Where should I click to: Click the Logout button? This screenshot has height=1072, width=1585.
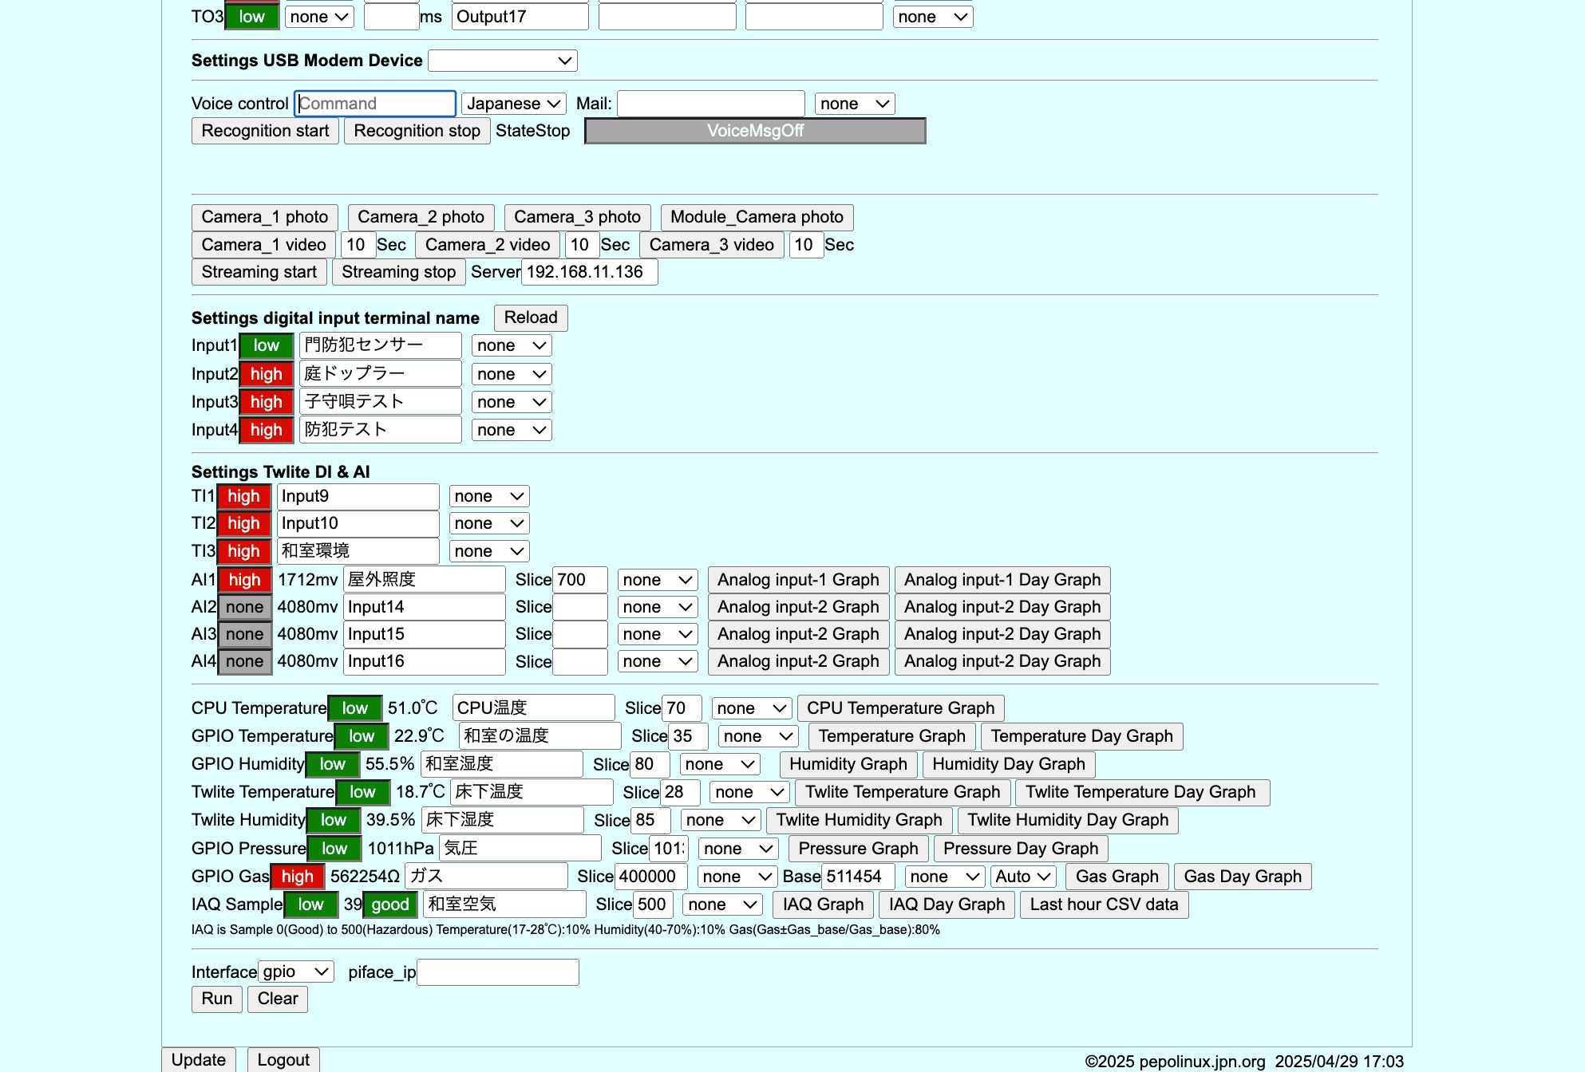click(x=283, y=1059)
